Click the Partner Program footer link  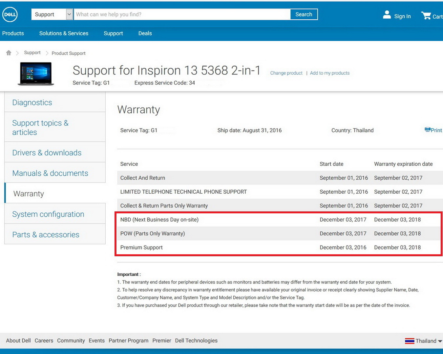(x=128, y=341)
